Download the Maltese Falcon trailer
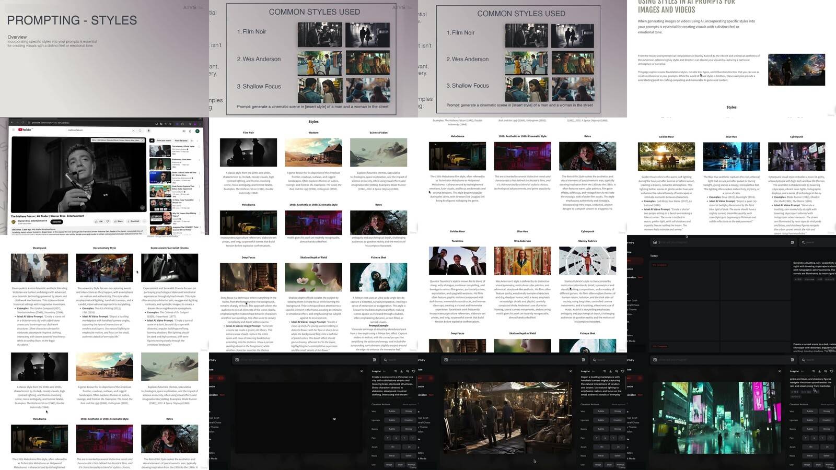The height and width of the screenshot is (470, 836). [133, 221]
